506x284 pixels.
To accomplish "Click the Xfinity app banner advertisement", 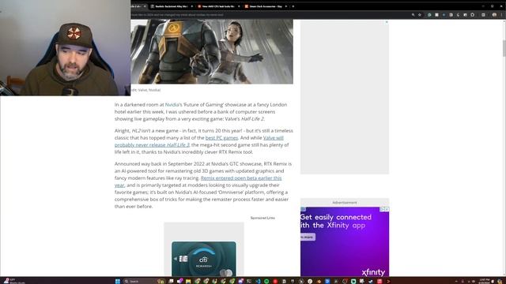I will 345,241.
